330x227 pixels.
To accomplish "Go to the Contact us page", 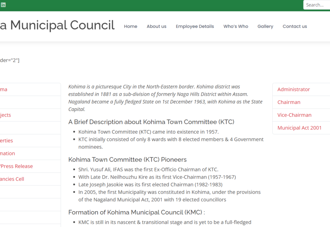I will coord(295,26).
